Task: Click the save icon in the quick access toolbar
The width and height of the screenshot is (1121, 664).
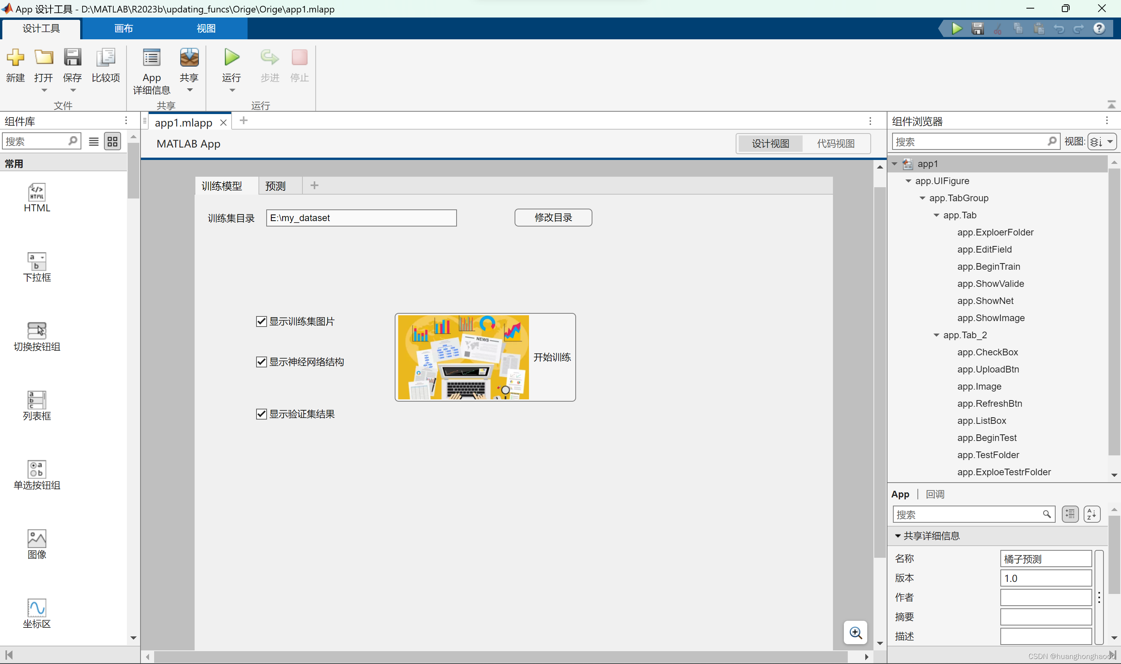Action: (977, 29)
